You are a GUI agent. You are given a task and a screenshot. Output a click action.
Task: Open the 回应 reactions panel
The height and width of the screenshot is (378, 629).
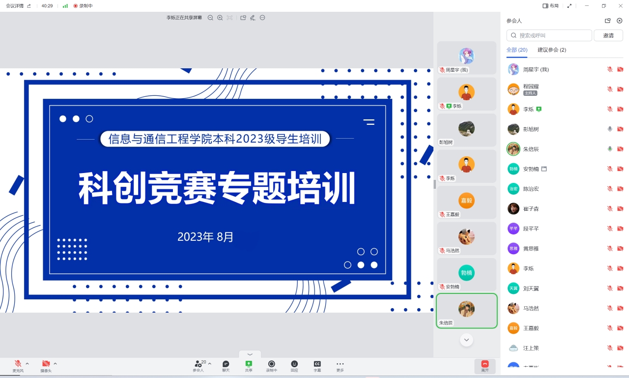coord(294,366)
